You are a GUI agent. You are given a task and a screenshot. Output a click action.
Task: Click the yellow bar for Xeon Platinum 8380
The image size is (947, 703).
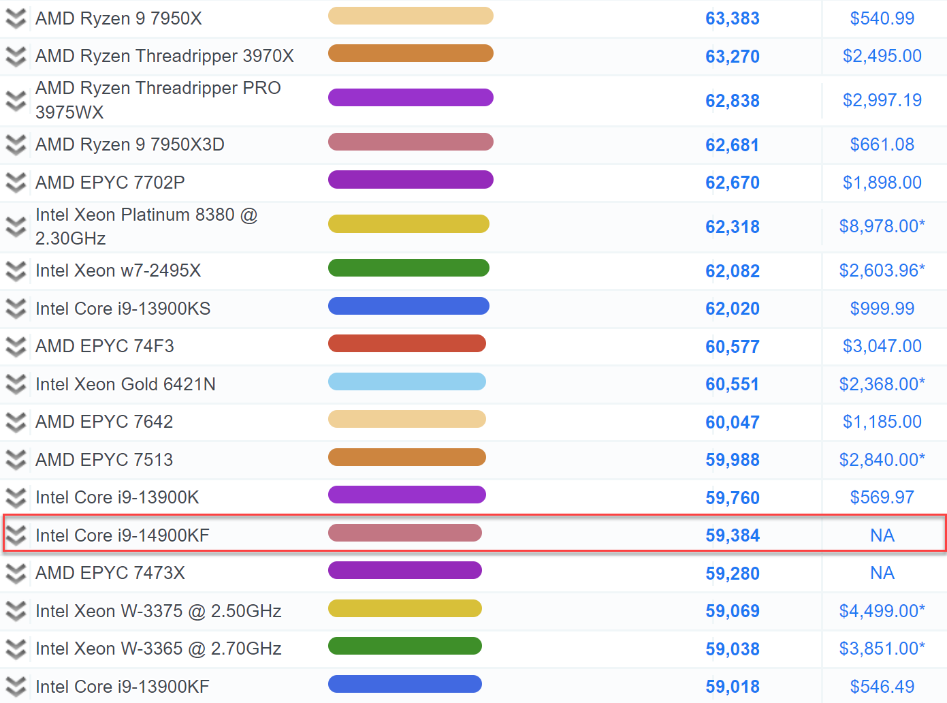pos(408,223)
